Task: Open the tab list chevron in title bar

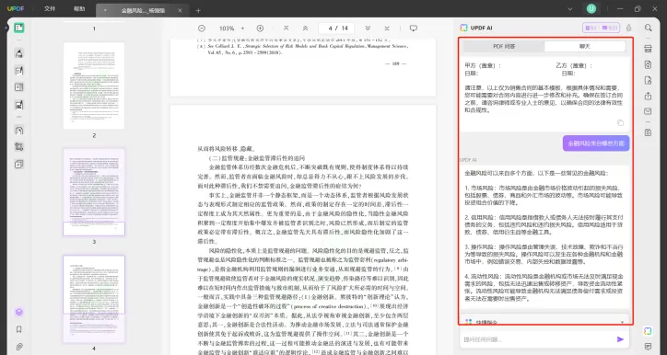Action: coord(570,9)
